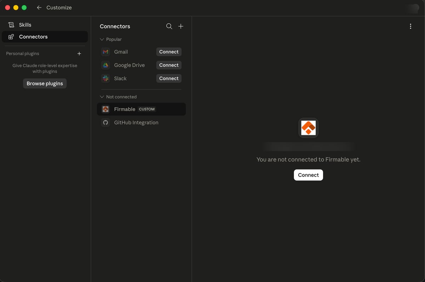Click the yellow minimize window button

point(16,7)
